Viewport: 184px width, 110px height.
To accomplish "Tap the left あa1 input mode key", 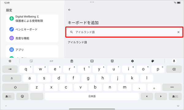I will click(8, 96).
